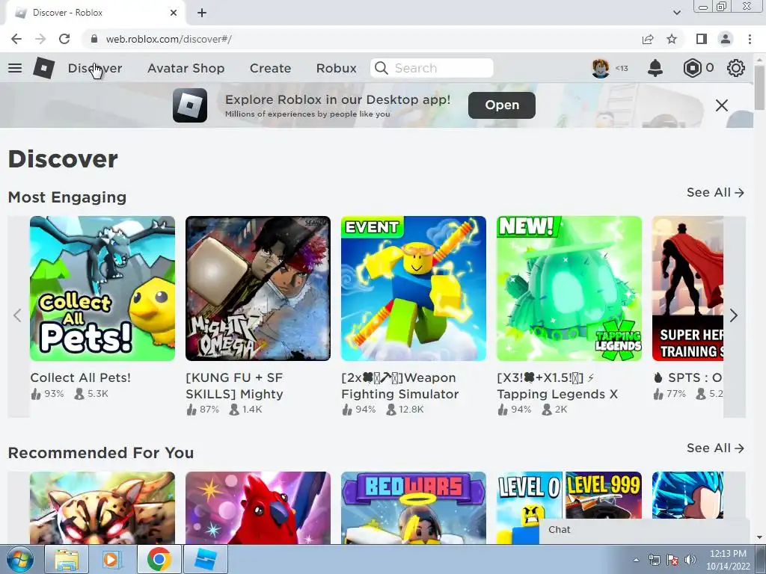Open the Collect All Pets! title link
Image resolution: width=766 pixels, height=574 pixels.
coord(81,377)
